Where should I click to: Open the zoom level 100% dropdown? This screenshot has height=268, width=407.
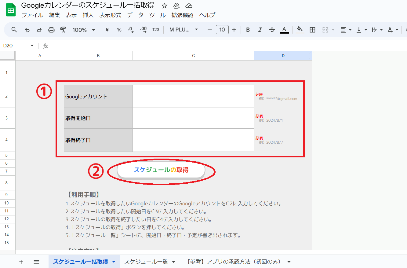tap(84, 30)
